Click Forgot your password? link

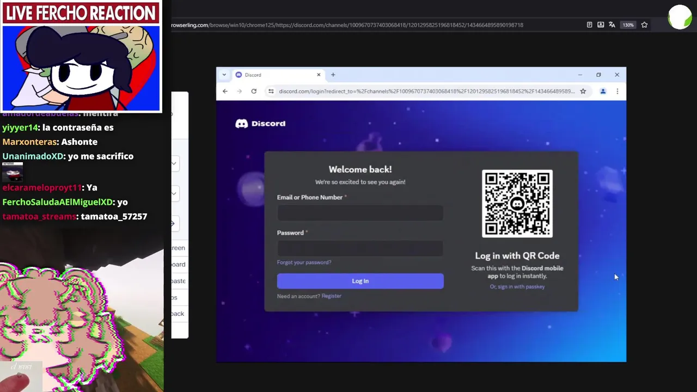pyautogui.click(x=304, y=262)
